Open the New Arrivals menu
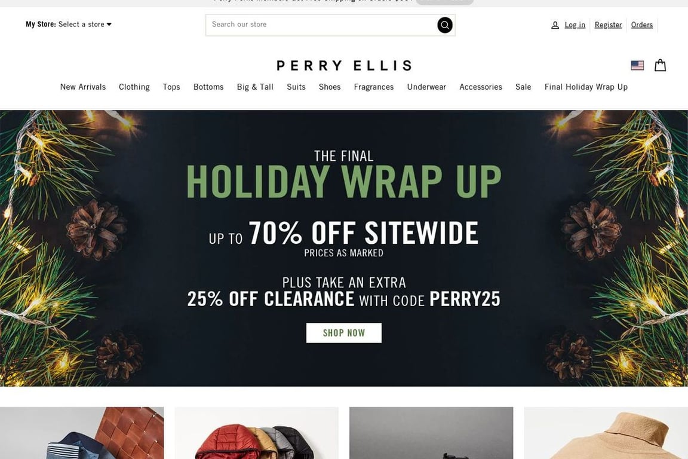688x459 pixels. tap(83, 87)
